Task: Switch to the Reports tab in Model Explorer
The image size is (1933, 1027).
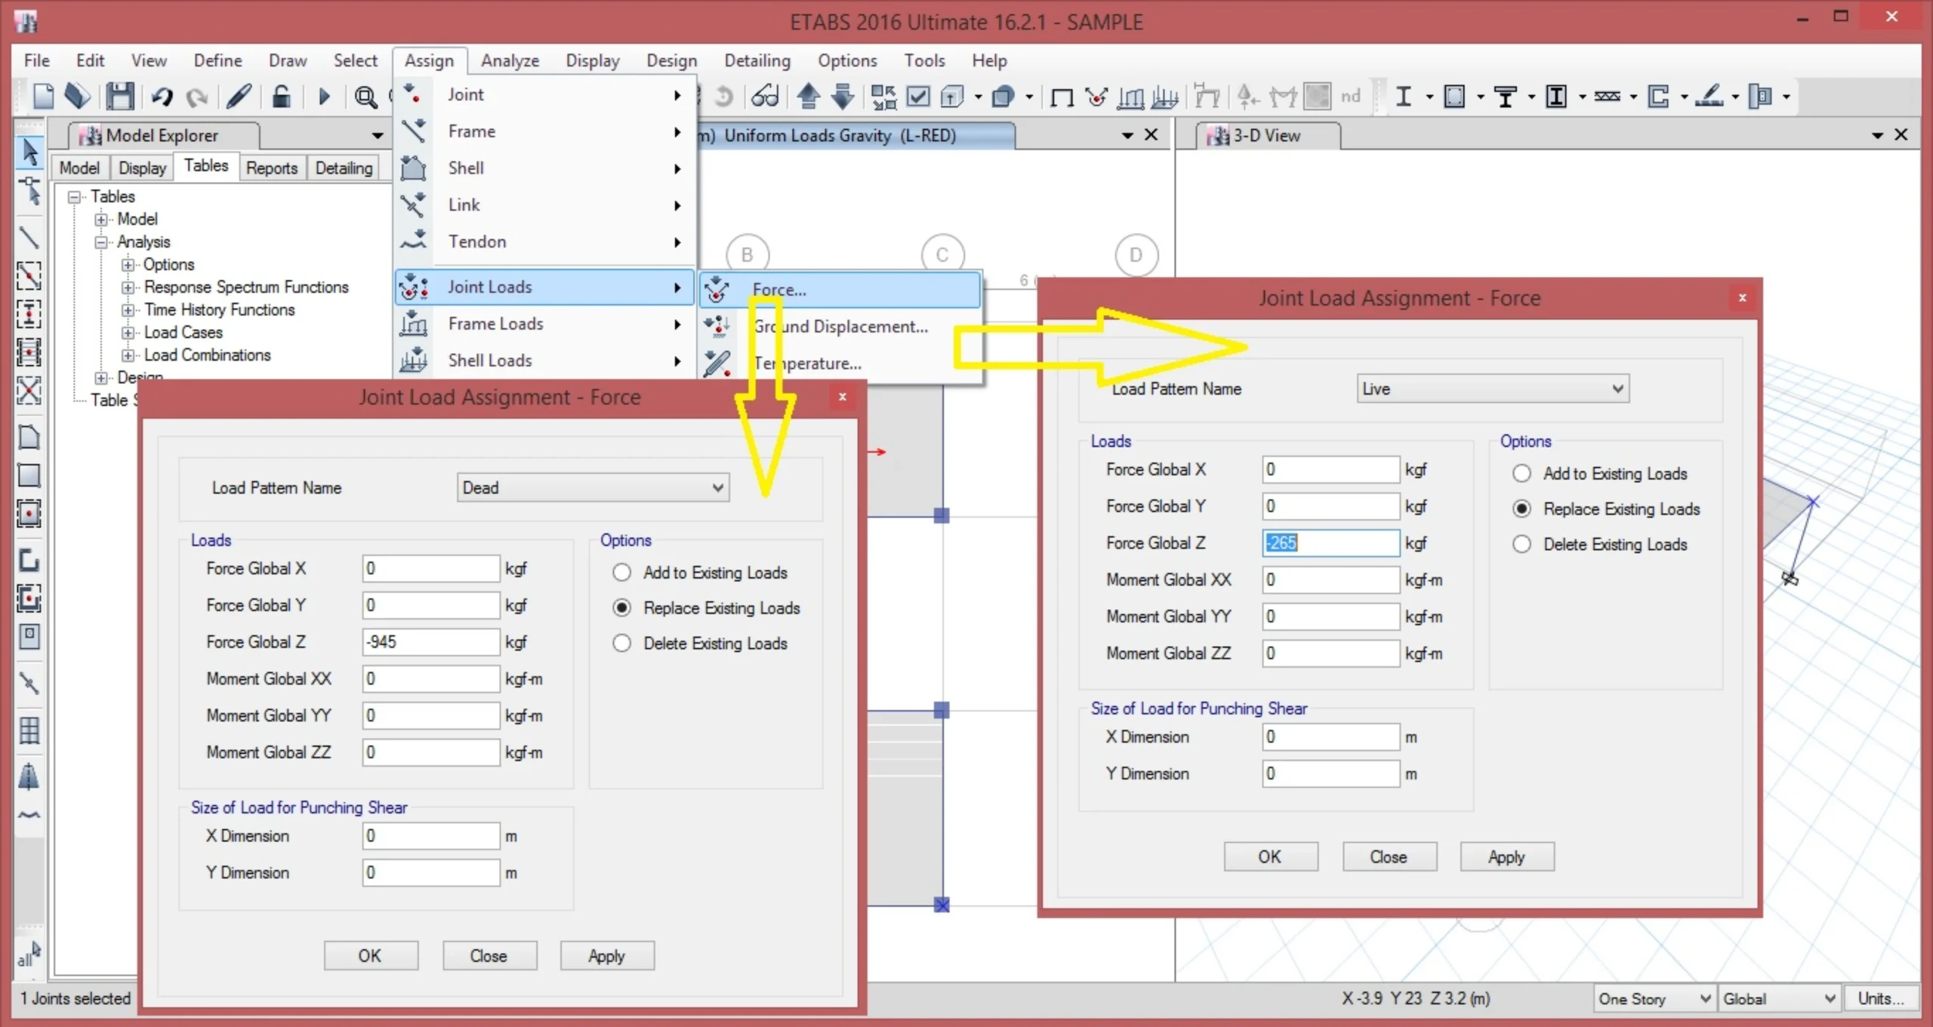Action: coord(272,168)
